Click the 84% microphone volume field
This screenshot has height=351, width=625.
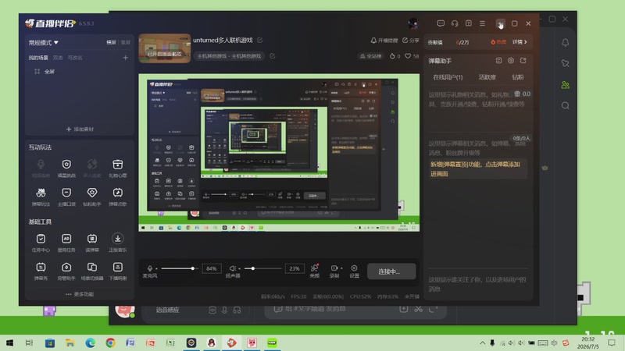coord(212,268)
